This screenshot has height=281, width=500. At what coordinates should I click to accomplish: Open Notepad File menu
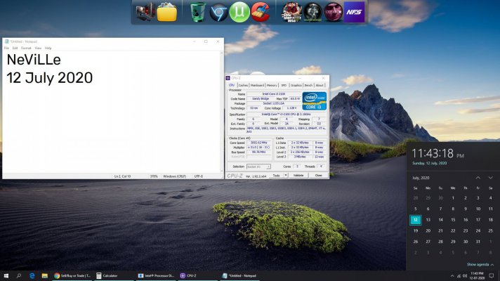click(x=7, y=48)
